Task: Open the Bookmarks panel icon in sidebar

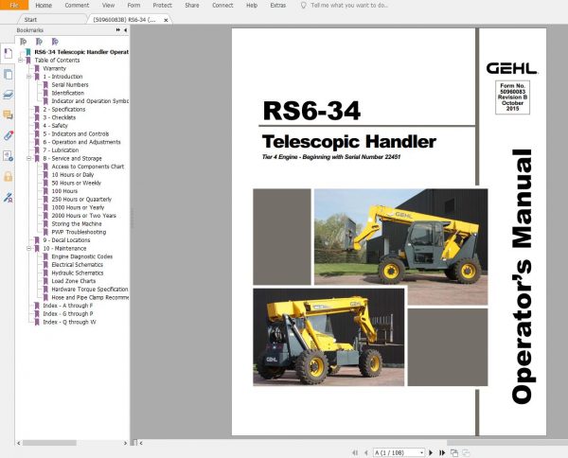Action: click(8, 54)
